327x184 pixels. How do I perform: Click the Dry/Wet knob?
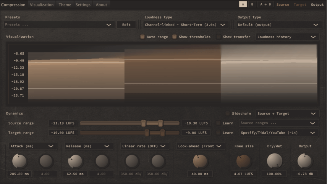[274, 161]
